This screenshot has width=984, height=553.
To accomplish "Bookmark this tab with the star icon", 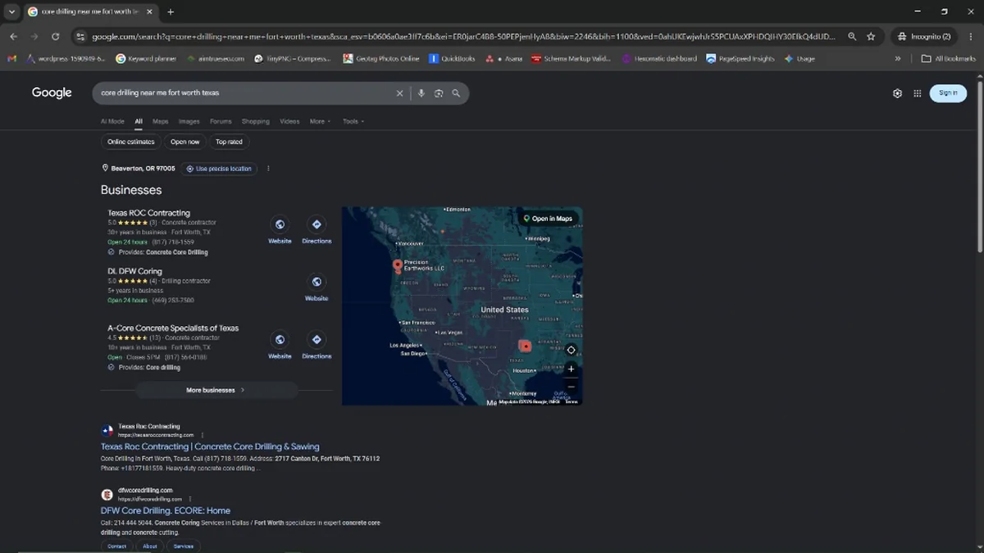I will (x=871, y=37).
